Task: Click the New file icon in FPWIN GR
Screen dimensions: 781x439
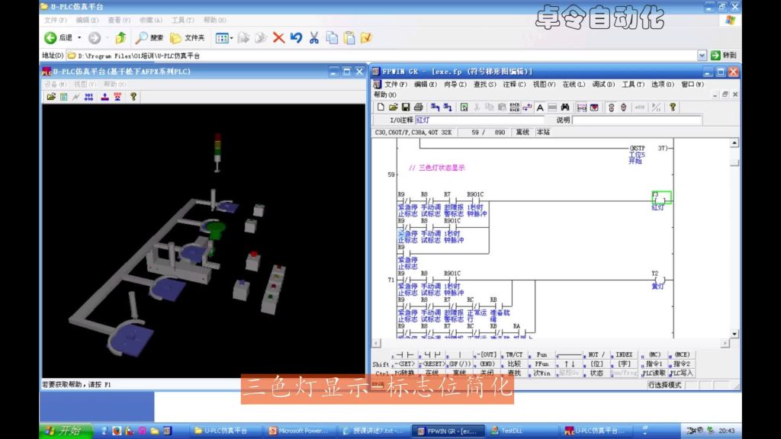Action: [x=381, y=107]
